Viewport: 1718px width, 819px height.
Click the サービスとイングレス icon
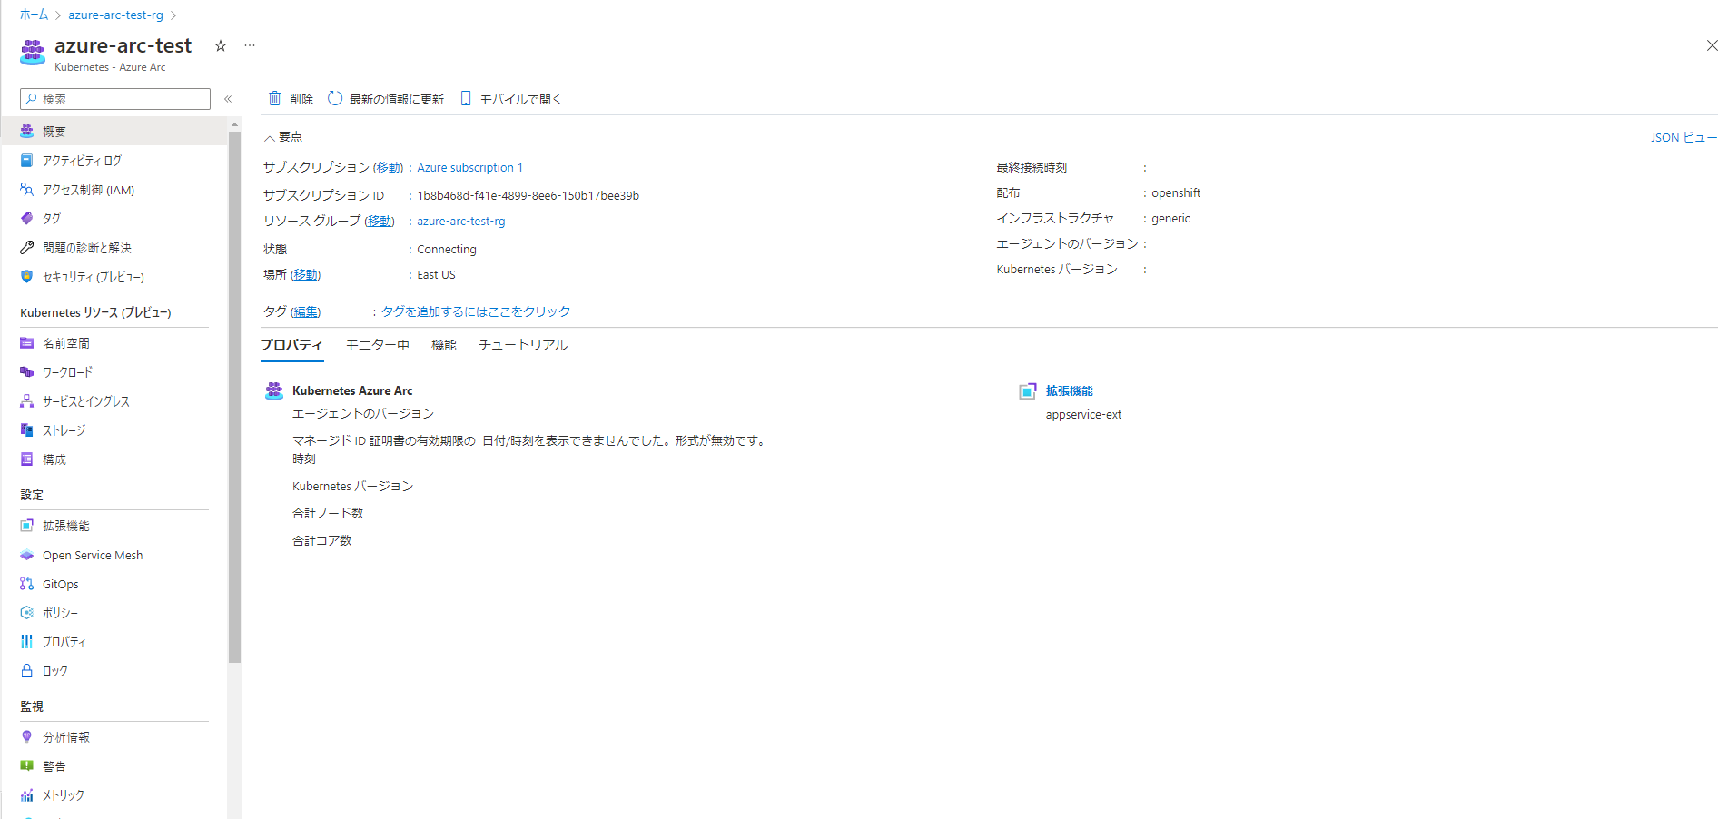pyautogui.click(x=27, y=400)
